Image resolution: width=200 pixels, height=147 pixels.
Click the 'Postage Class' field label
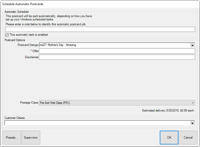click(29, 103)
